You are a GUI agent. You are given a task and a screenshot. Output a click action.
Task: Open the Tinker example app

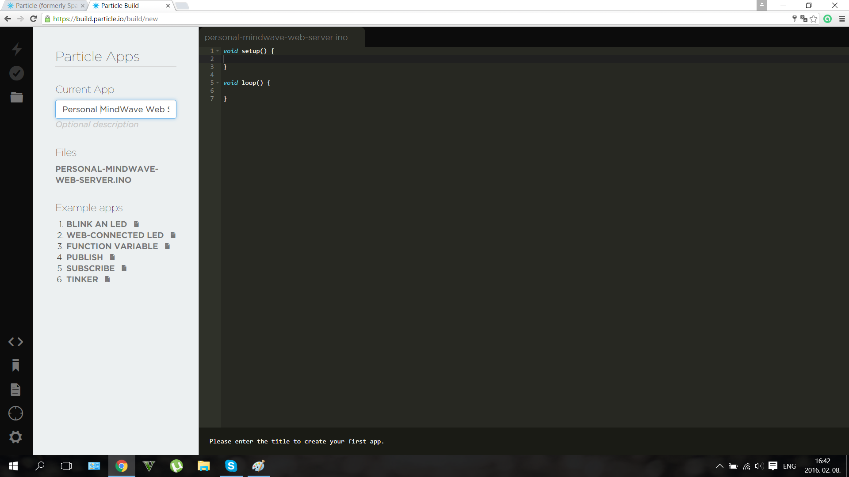tap(82, 280)
